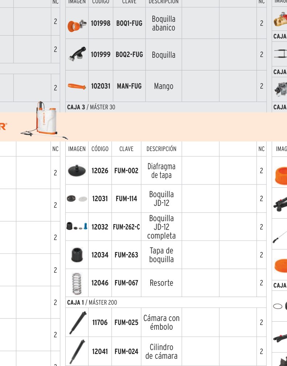Click the diaphragm image for code 12026
This screenshot has width=287, height=366.
point(77,170)
